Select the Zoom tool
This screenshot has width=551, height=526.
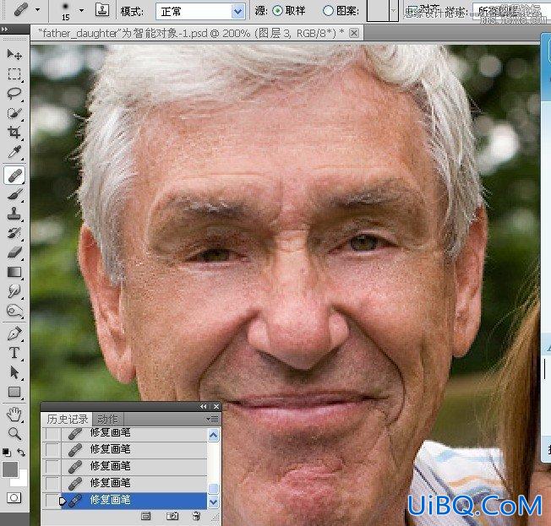tap(14, 434)
